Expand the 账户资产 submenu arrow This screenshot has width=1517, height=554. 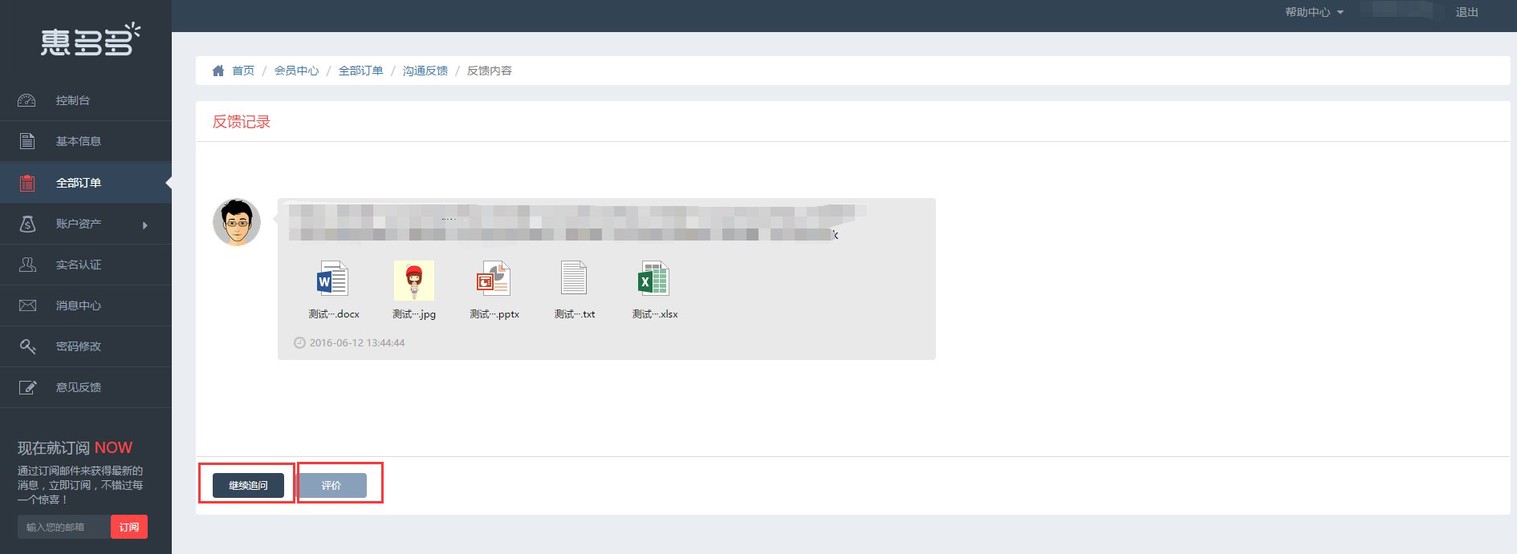point(145,225)
